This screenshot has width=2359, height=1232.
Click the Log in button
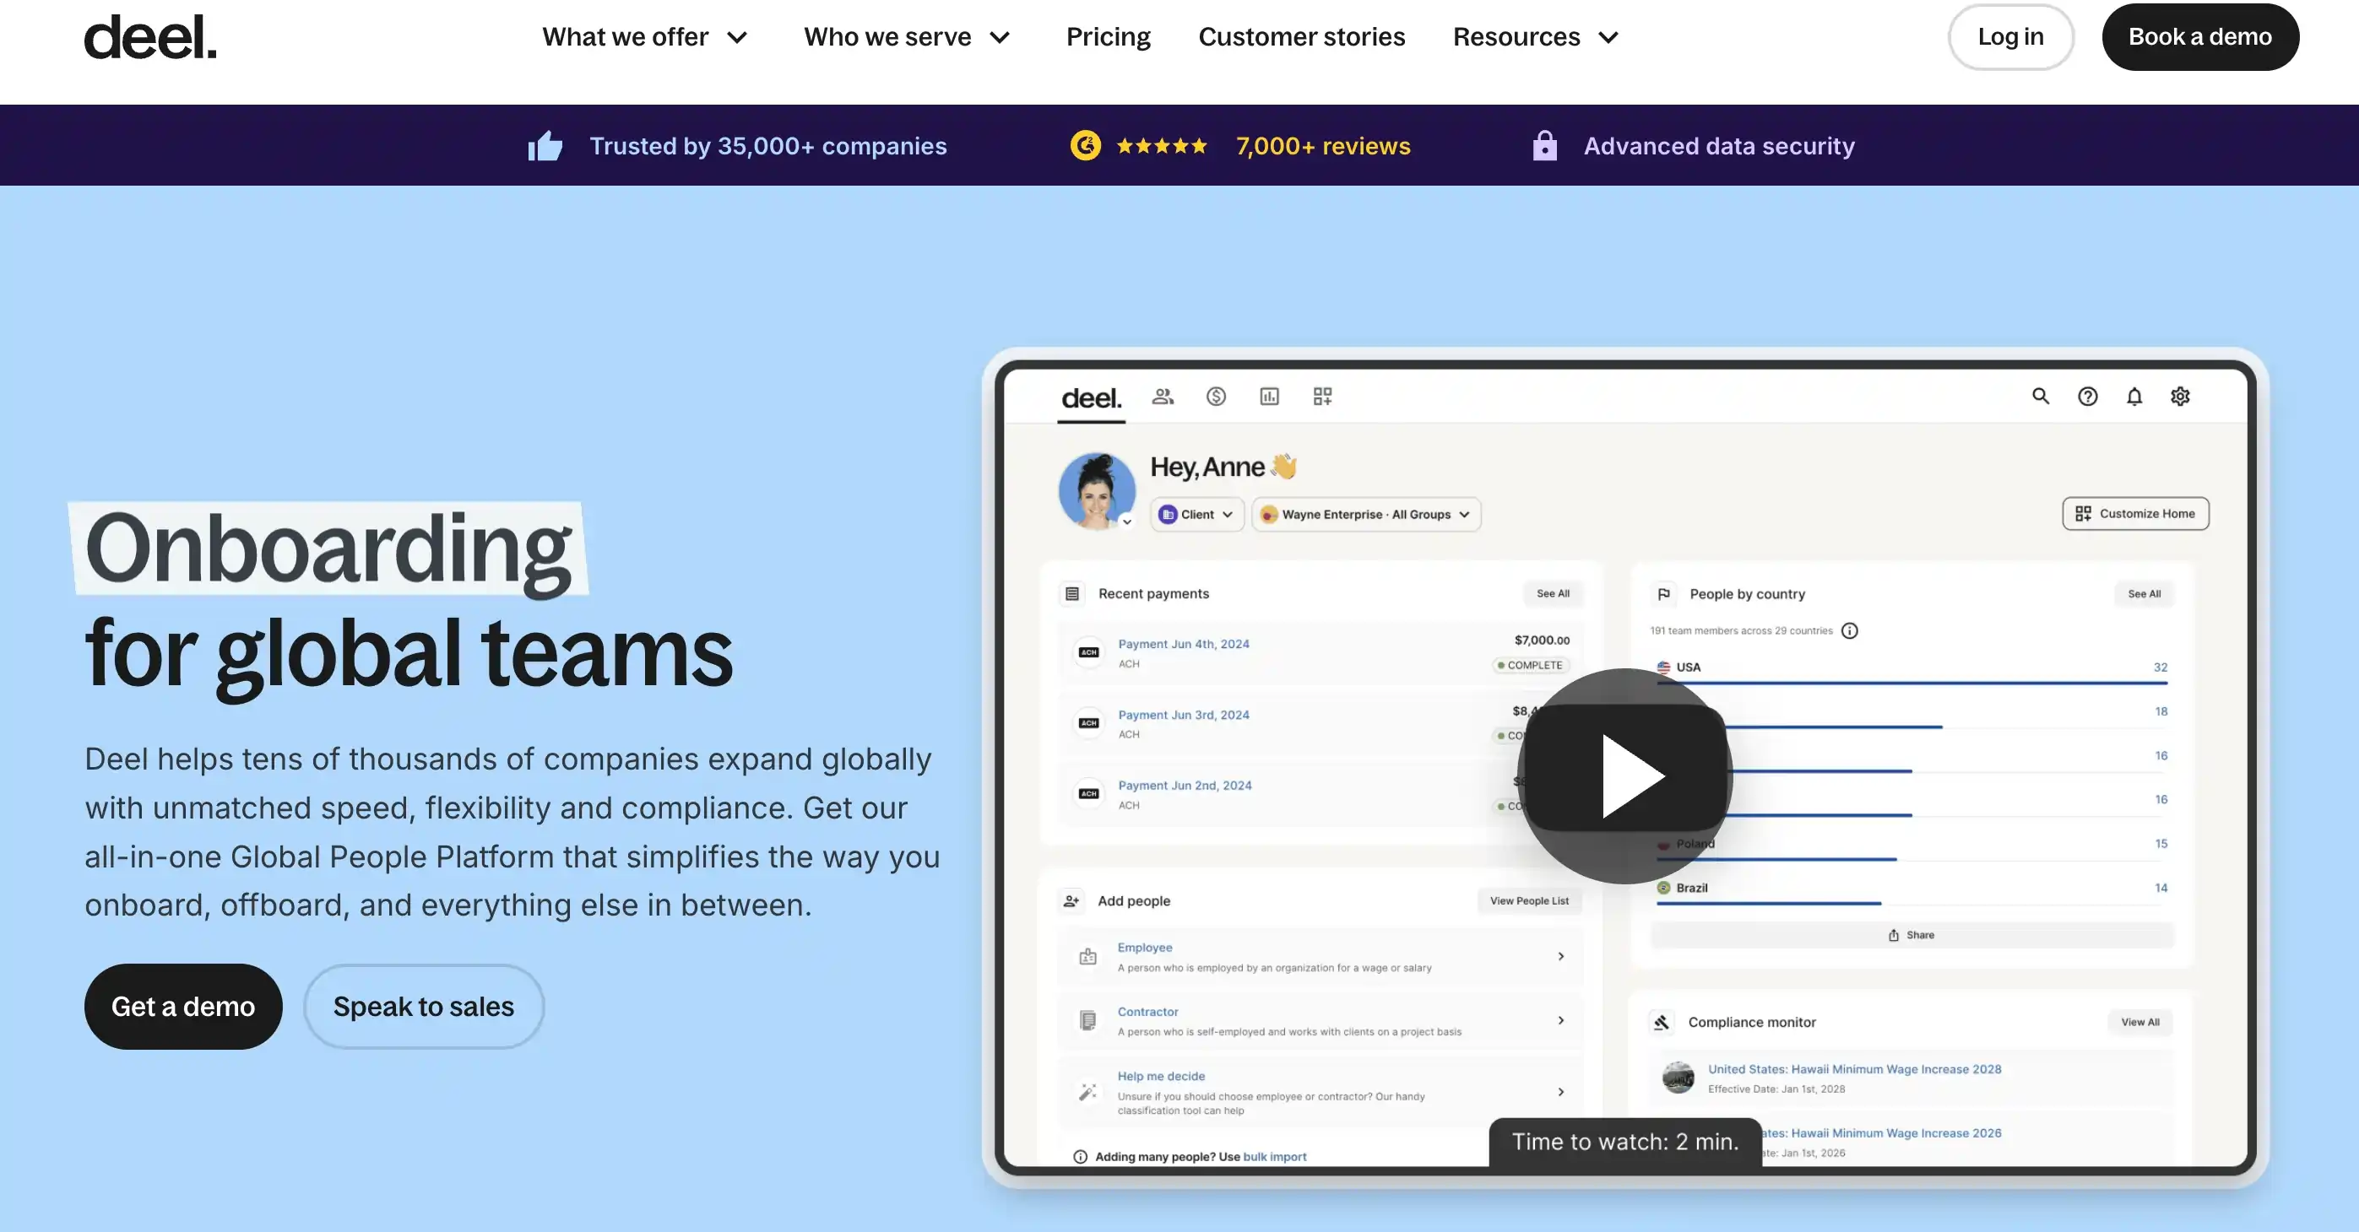[2011, 36]
